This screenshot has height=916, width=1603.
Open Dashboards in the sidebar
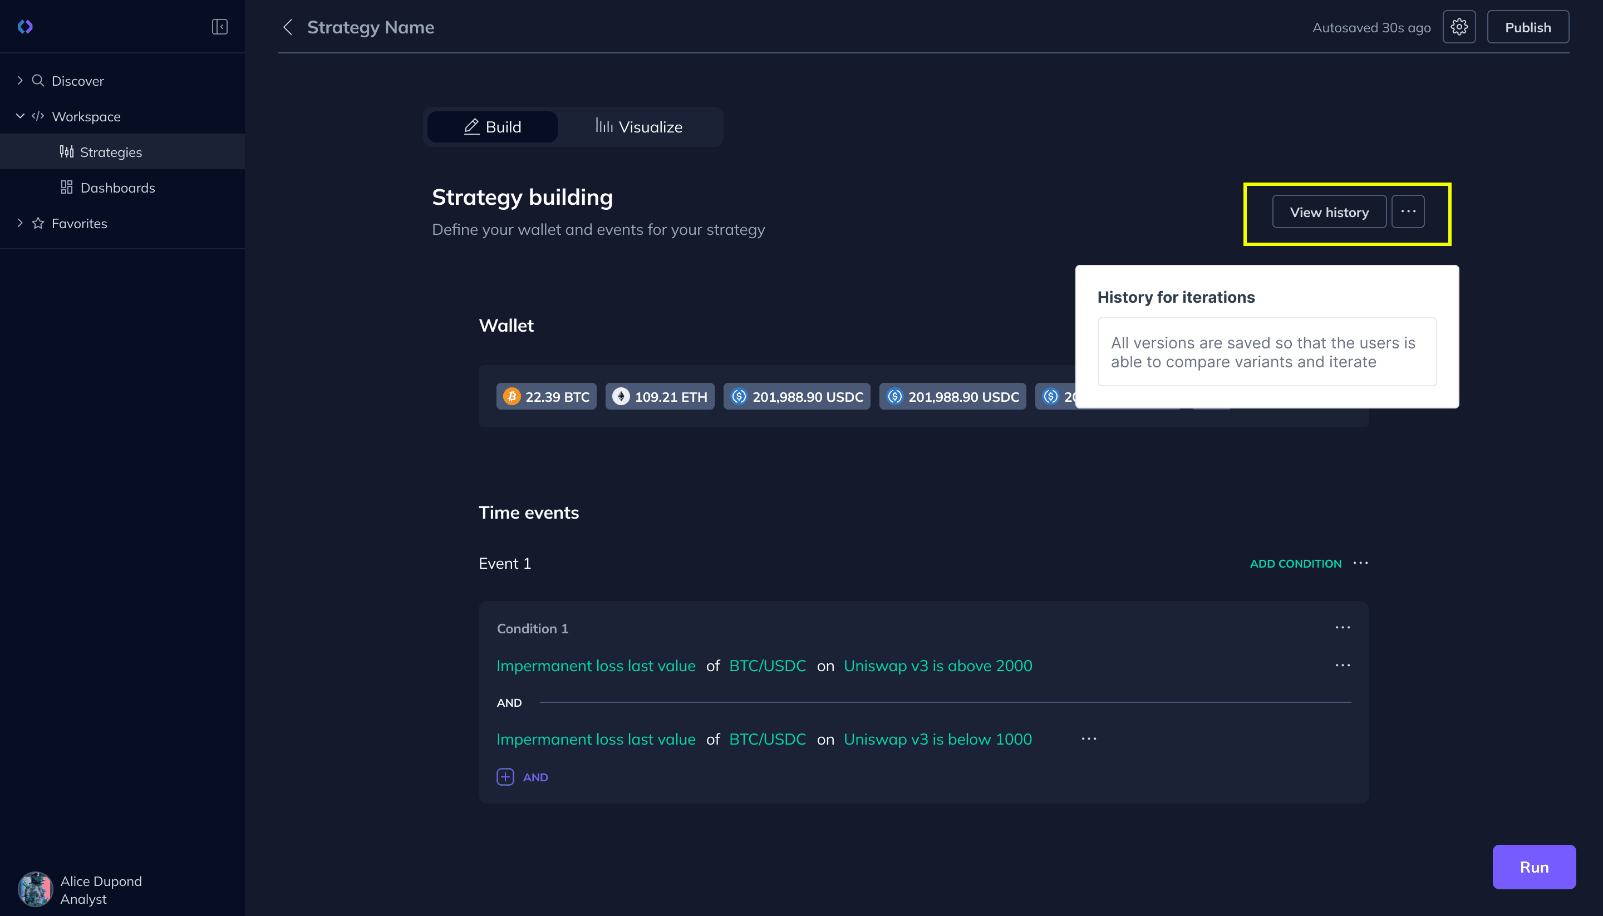117,188
